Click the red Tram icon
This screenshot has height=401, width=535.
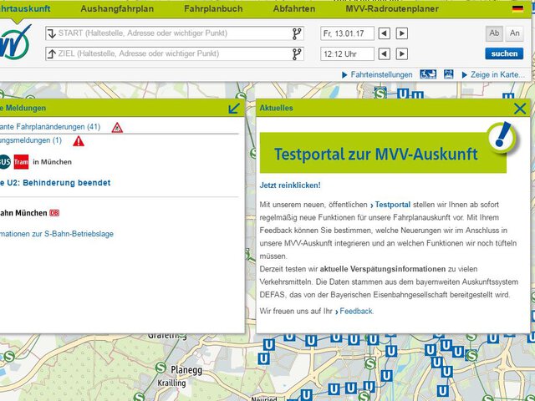click(x=21, y=162)
